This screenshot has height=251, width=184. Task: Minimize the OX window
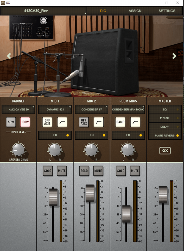[156, 3]
